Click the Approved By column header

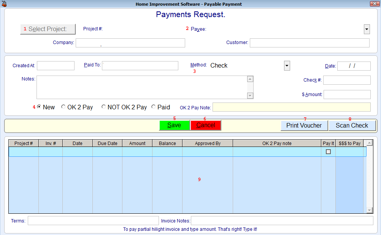pos(208,144)
